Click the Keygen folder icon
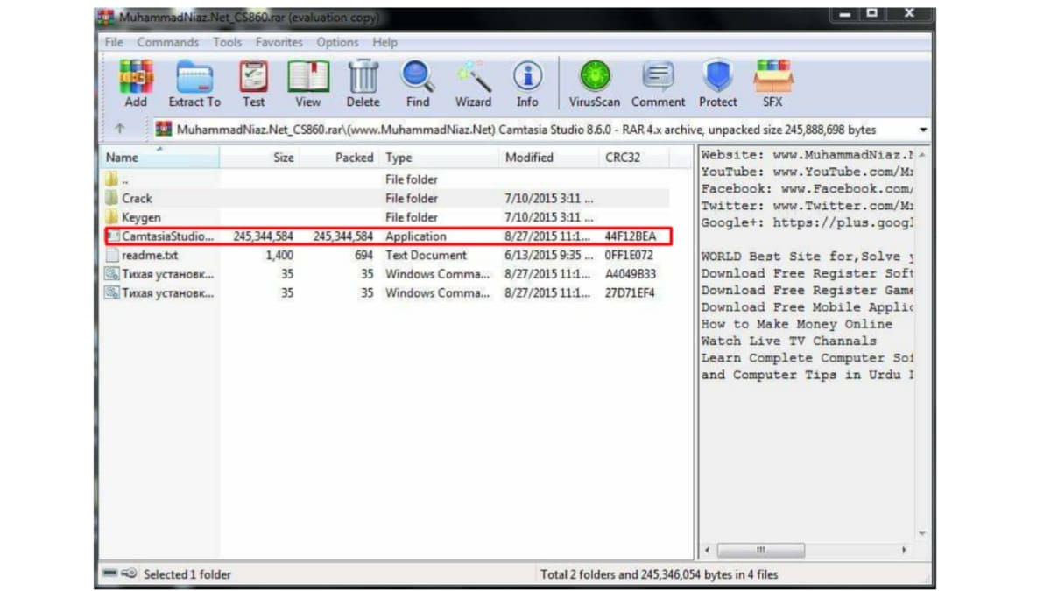Viewport: 1051px width, 591px height. 112,217
